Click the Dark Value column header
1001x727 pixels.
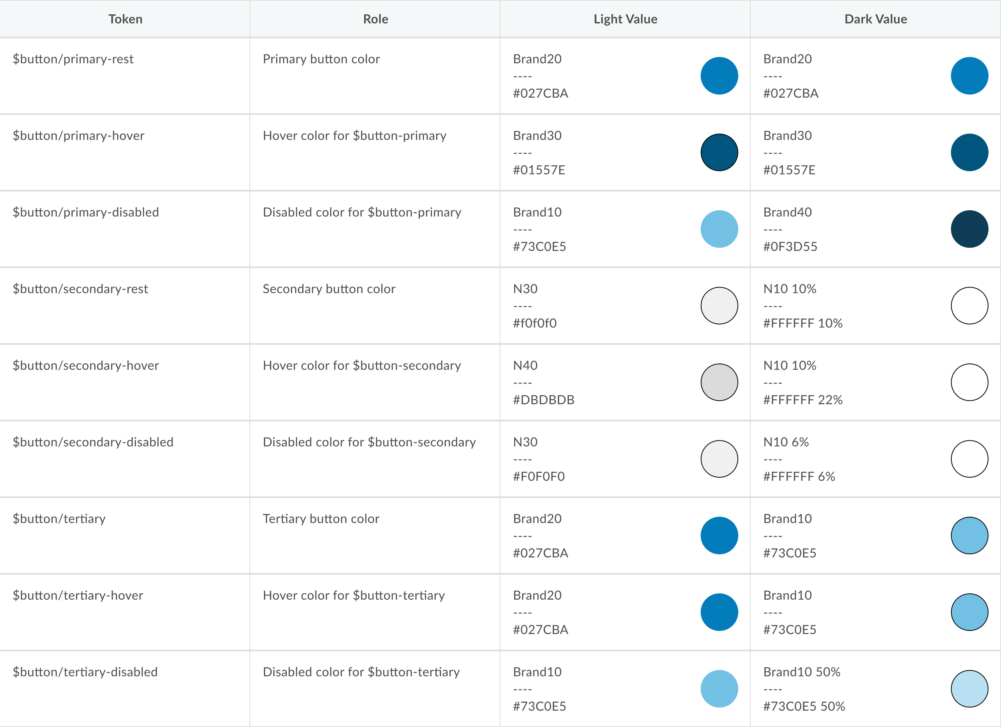875,19
